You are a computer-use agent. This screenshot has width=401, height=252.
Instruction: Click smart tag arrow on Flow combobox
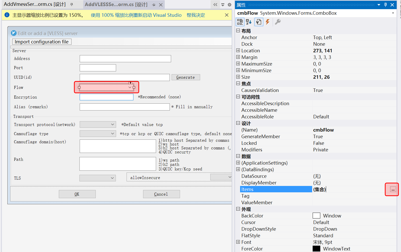(130, 83)
